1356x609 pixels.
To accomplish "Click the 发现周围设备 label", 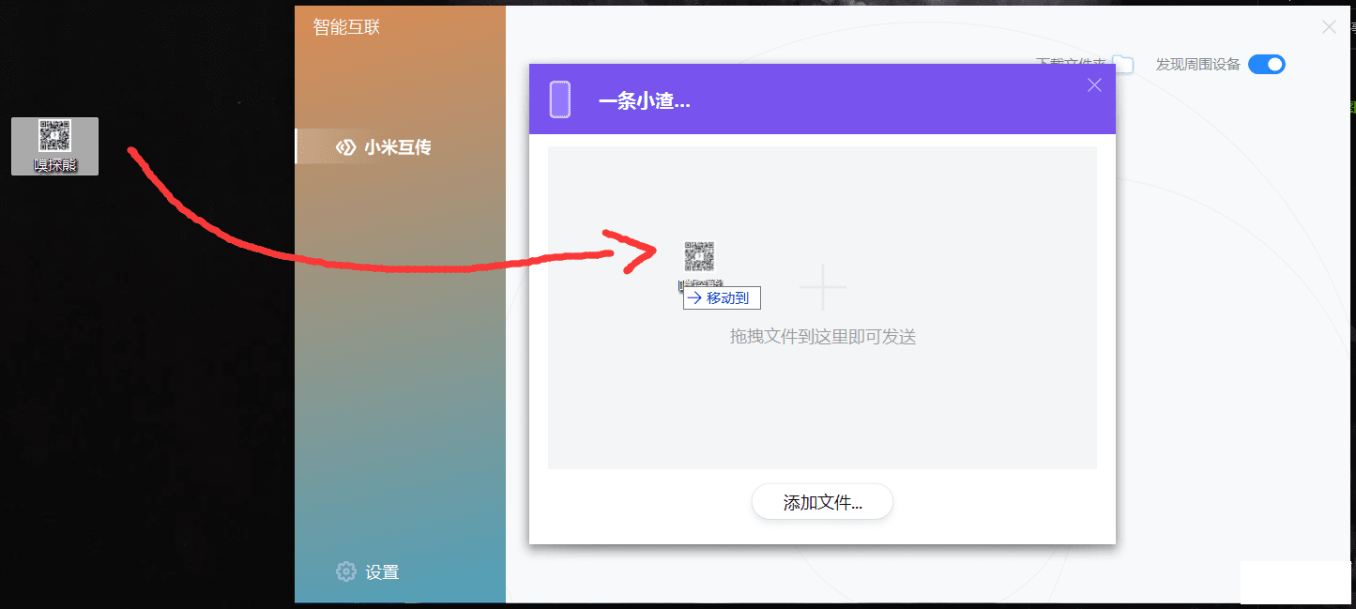I will [x=1198, y=64].
